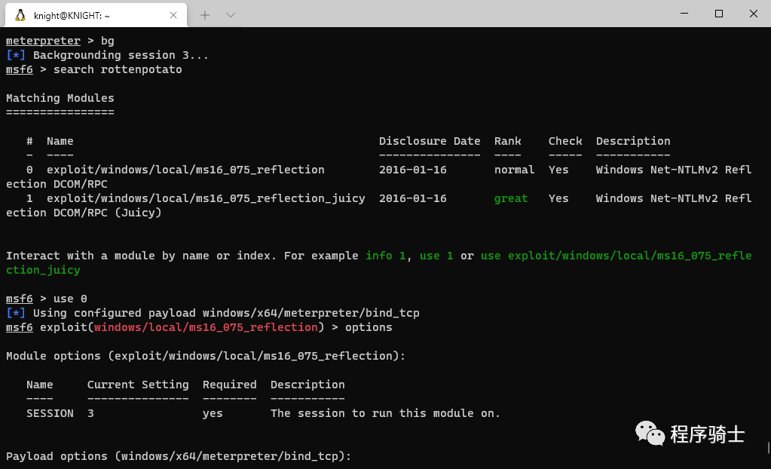
Task: Click the 'options' command text
Action: point(369,327)
